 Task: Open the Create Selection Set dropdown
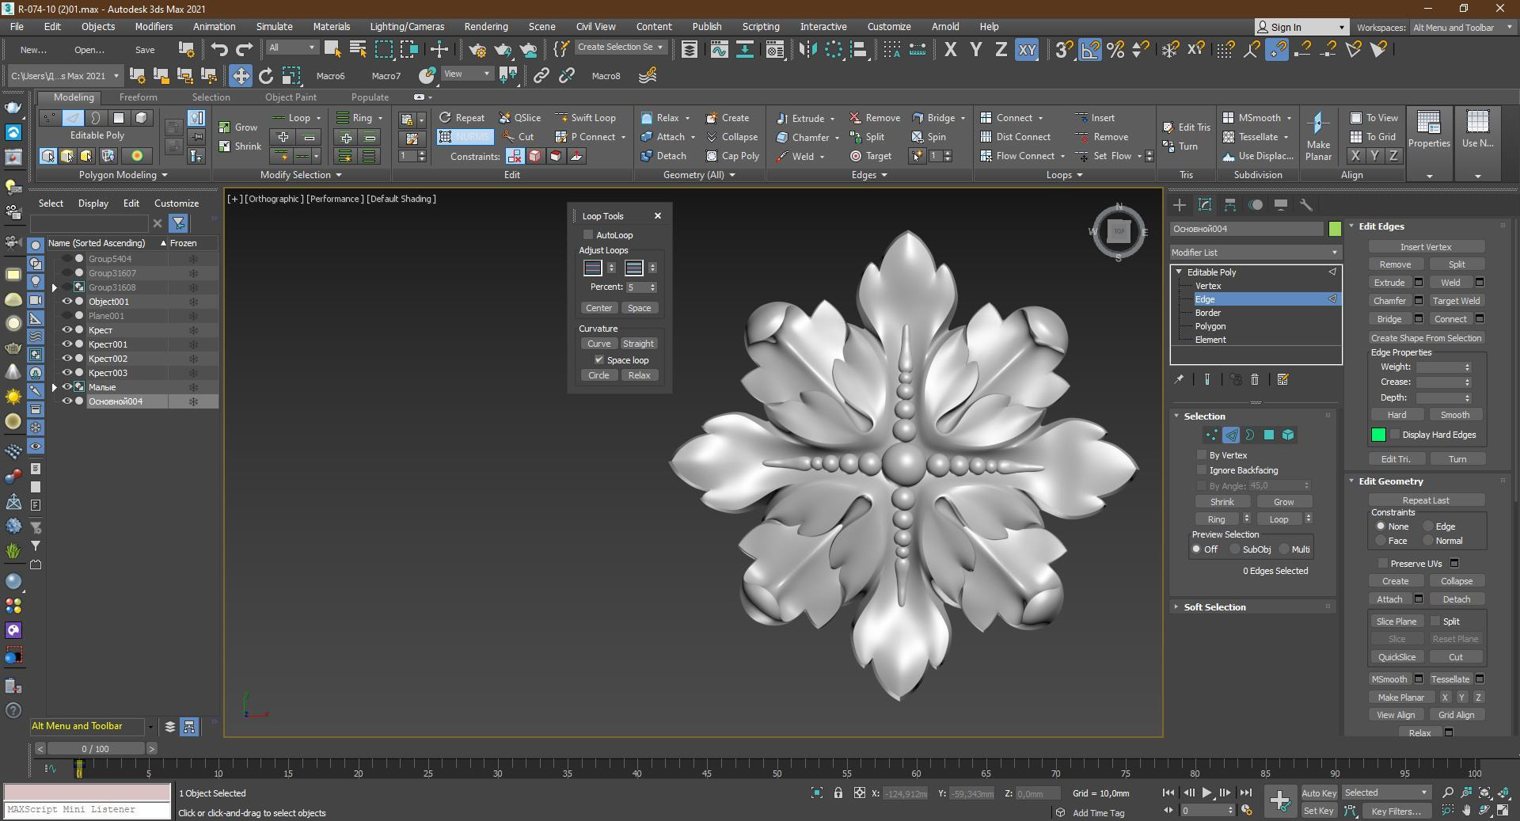point(621,48)
